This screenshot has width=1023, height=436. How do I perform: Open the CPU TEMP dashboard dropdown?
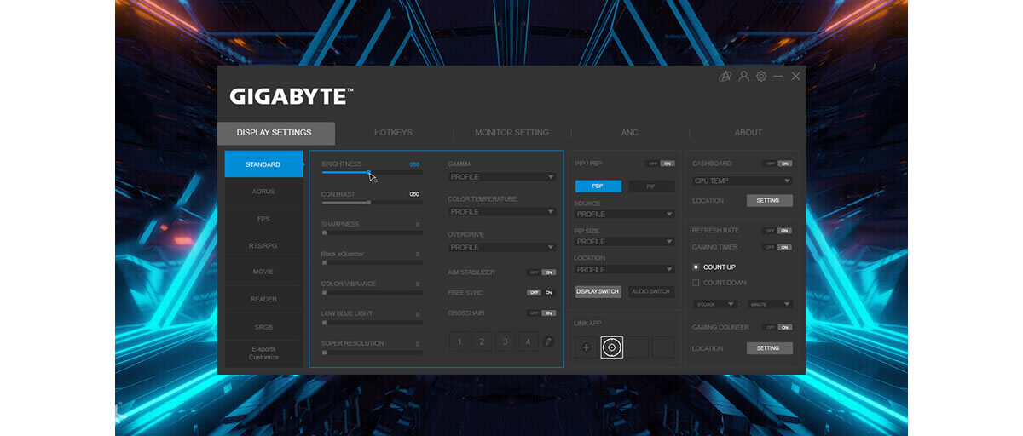(x=743, y=181)
